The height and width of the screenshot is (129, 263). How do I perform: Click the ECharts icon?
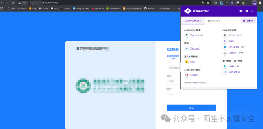pyautogui.click(x=187, y=75)
